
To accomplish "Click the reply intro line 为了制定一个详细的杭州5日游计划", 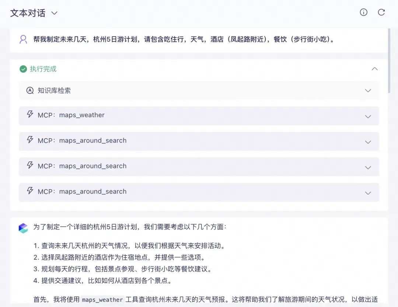I will 130,227.
